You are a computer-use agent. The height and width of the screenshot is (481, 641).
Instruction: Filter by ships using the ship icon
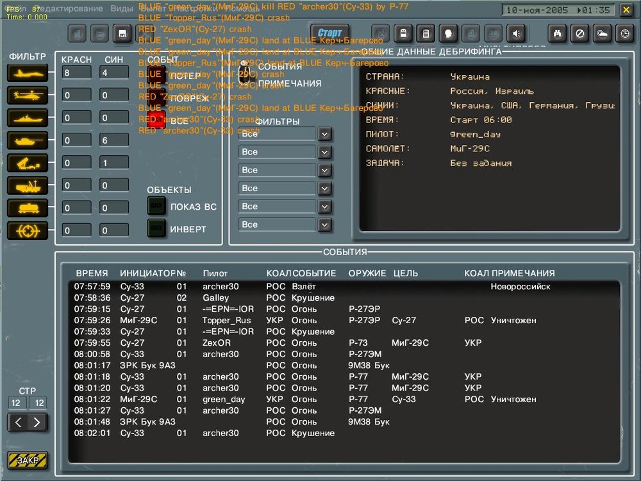(28, 118)
